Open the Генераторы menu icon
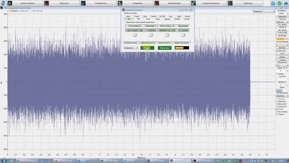Viewport: 289px width, 163px height. pyautogui.click(x=120, y=3)
